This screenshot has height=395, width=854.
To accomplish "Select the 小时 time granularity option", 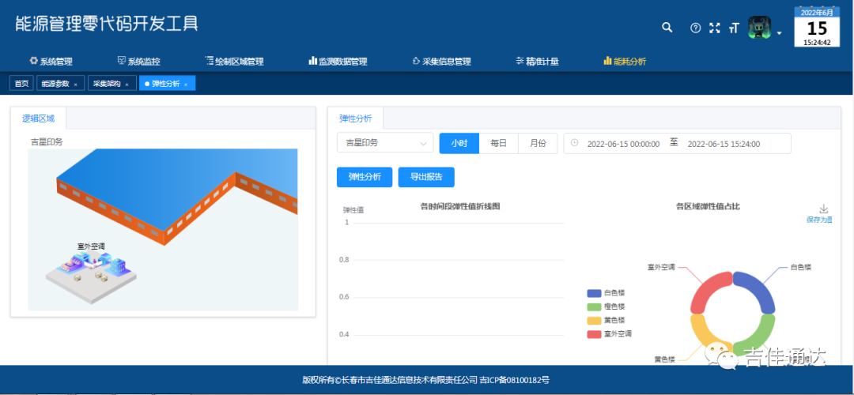I will click(459, 143).
